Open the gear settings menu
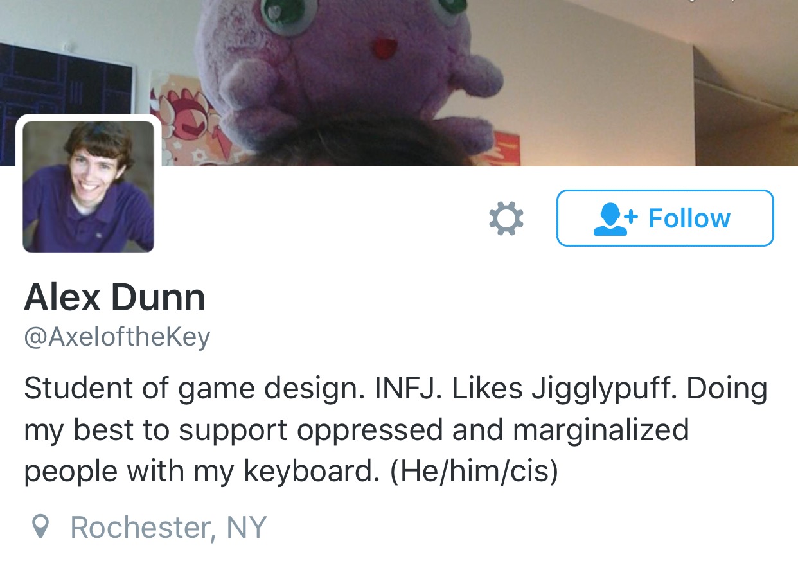The image size is (798, 568). click(x=506, y=218)
